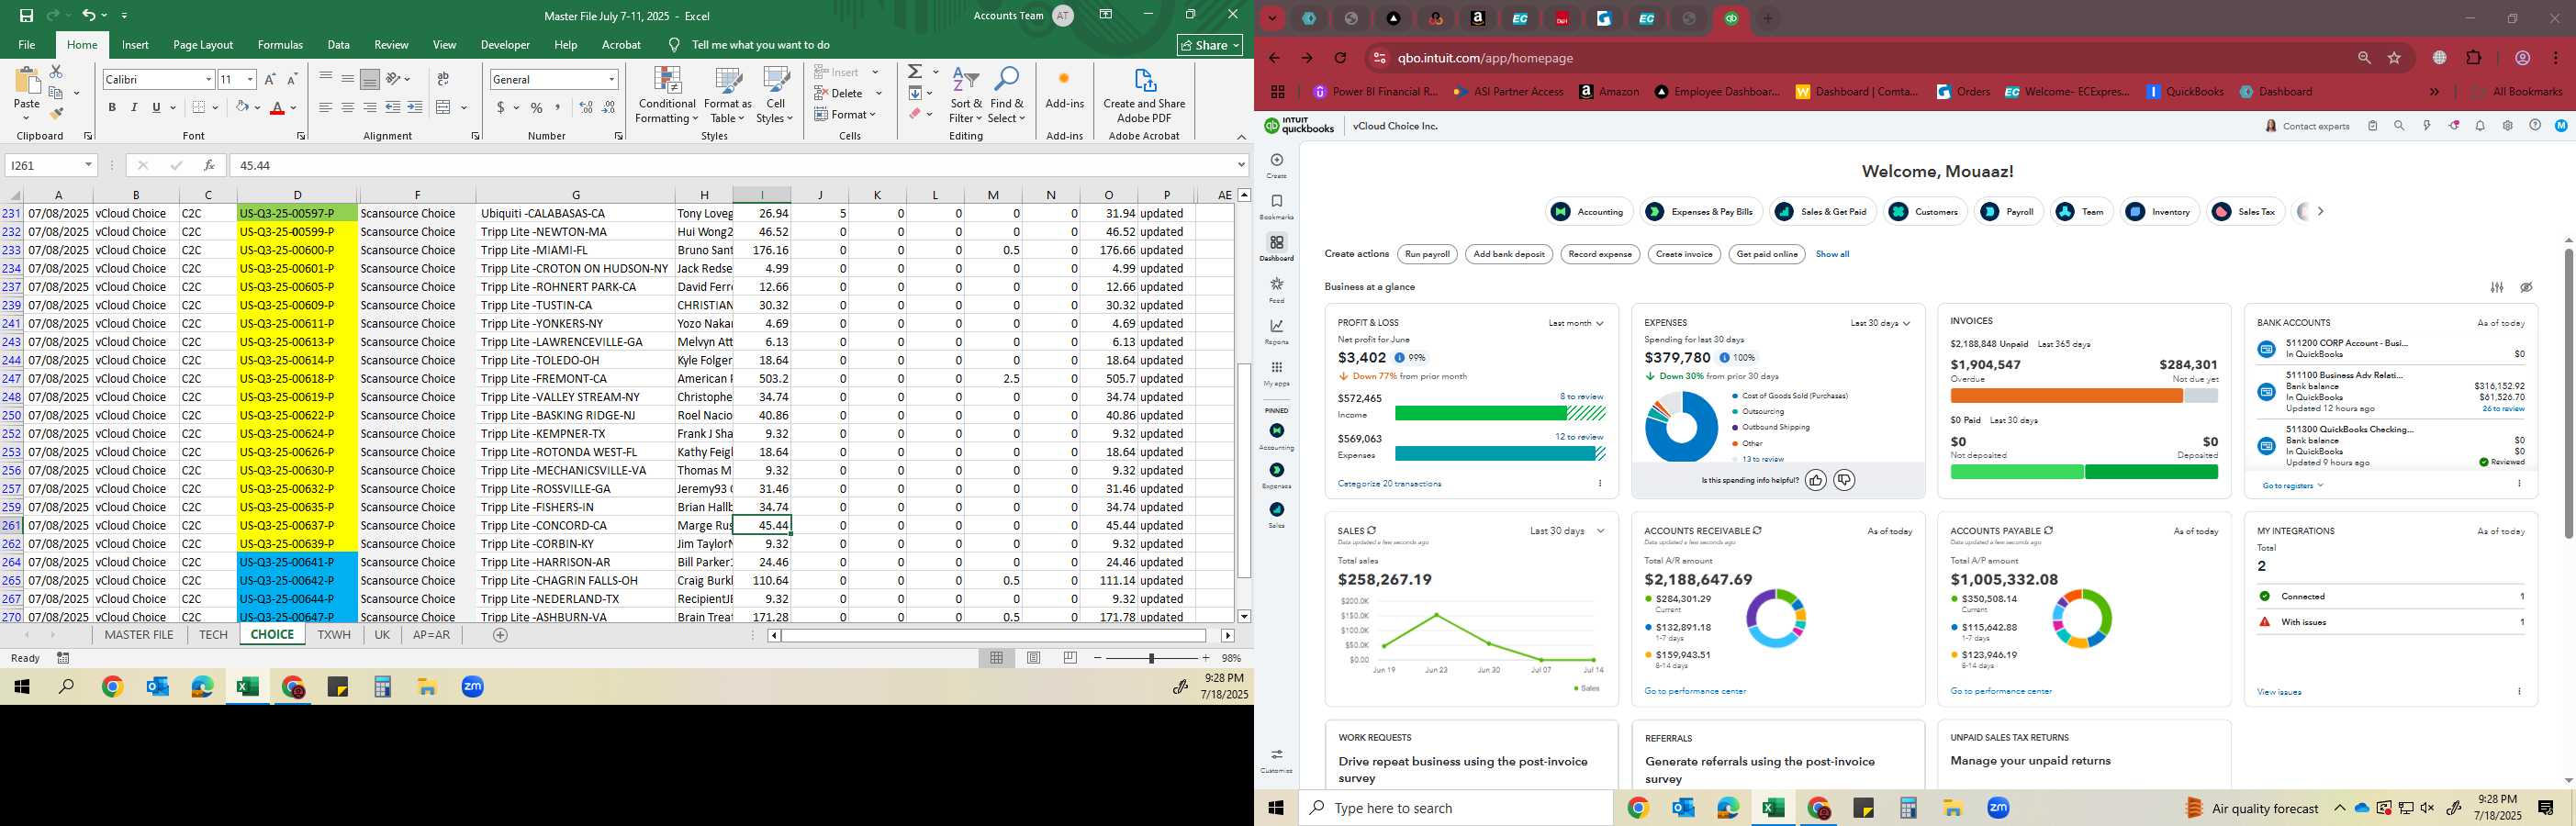
Task: Click the Increase Font Size icon
Action: pyautogui.click(x=270, y=79)
